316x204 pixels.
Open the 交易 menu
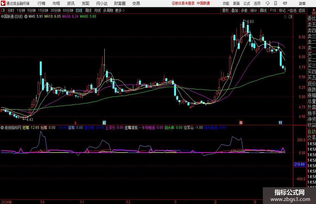click(x=136, y=3)
